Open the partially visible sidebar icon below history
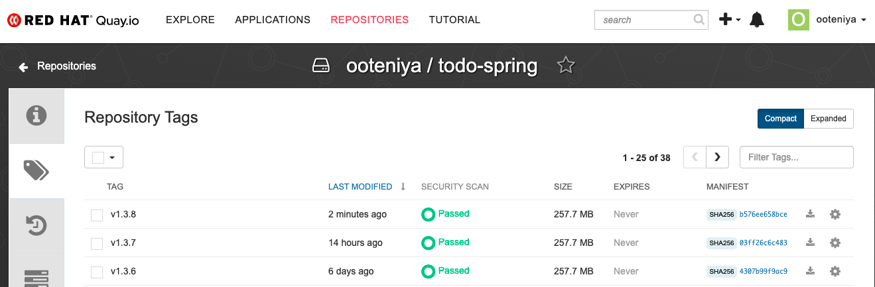The height and width of the screenshot is (287, 875). point(36,278)
